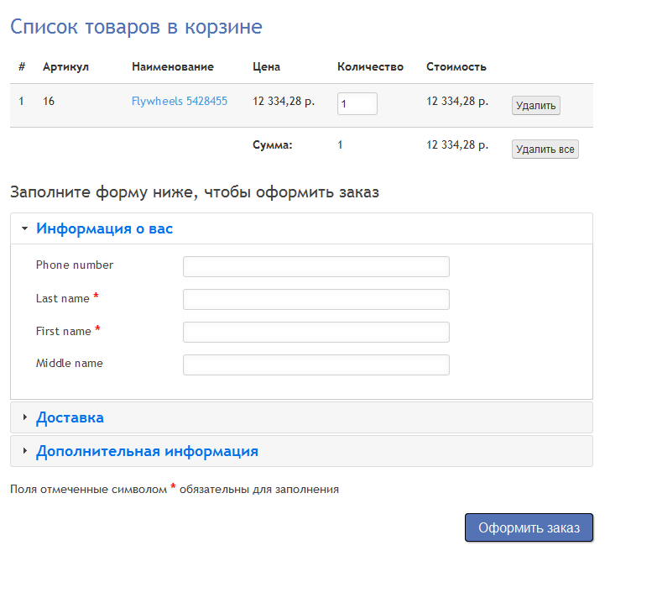Screen dimensions: 657x598
Task: Click the Middle name label
Action: pyautogui.click(x=70, y=363)
